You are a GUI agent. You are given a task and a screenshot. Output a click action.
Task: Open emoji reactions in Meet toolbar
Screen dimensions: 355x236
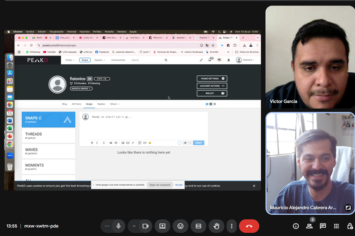[x=180, y=226]
